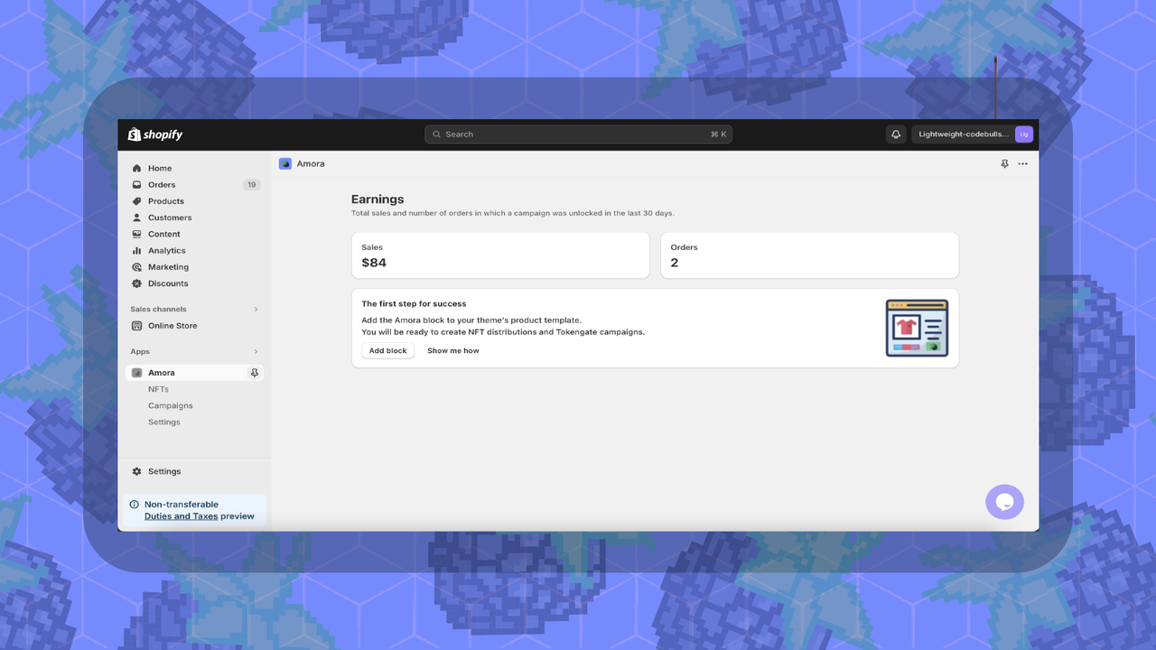Go to Home in sidebar

(160, 168)
